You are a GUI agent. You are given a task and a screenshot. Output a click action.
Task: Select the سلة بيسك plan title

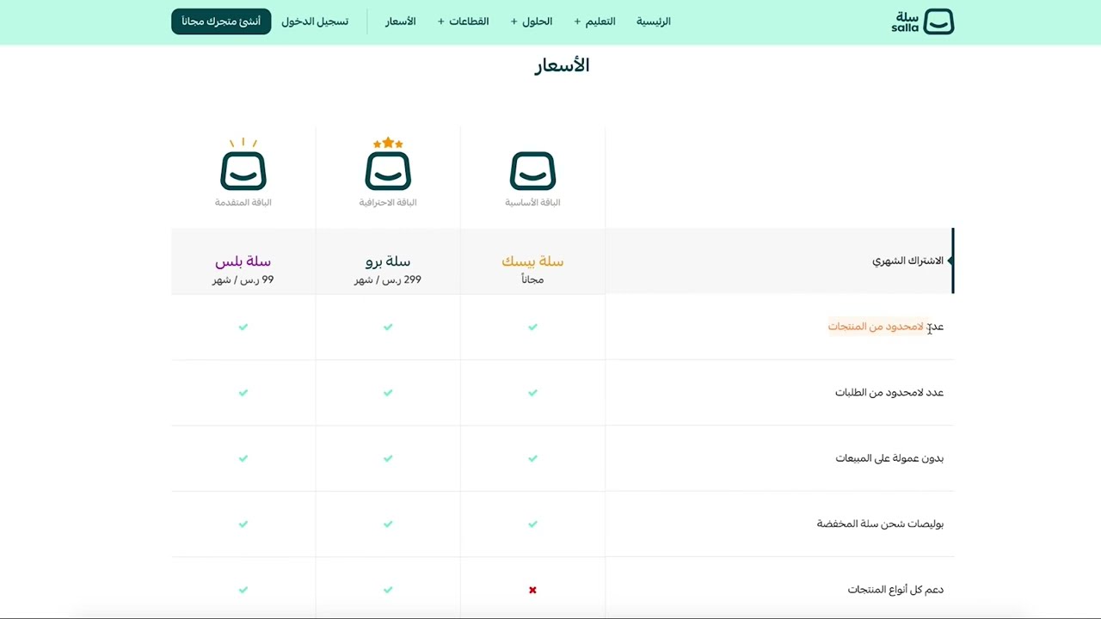coord(532,261)
